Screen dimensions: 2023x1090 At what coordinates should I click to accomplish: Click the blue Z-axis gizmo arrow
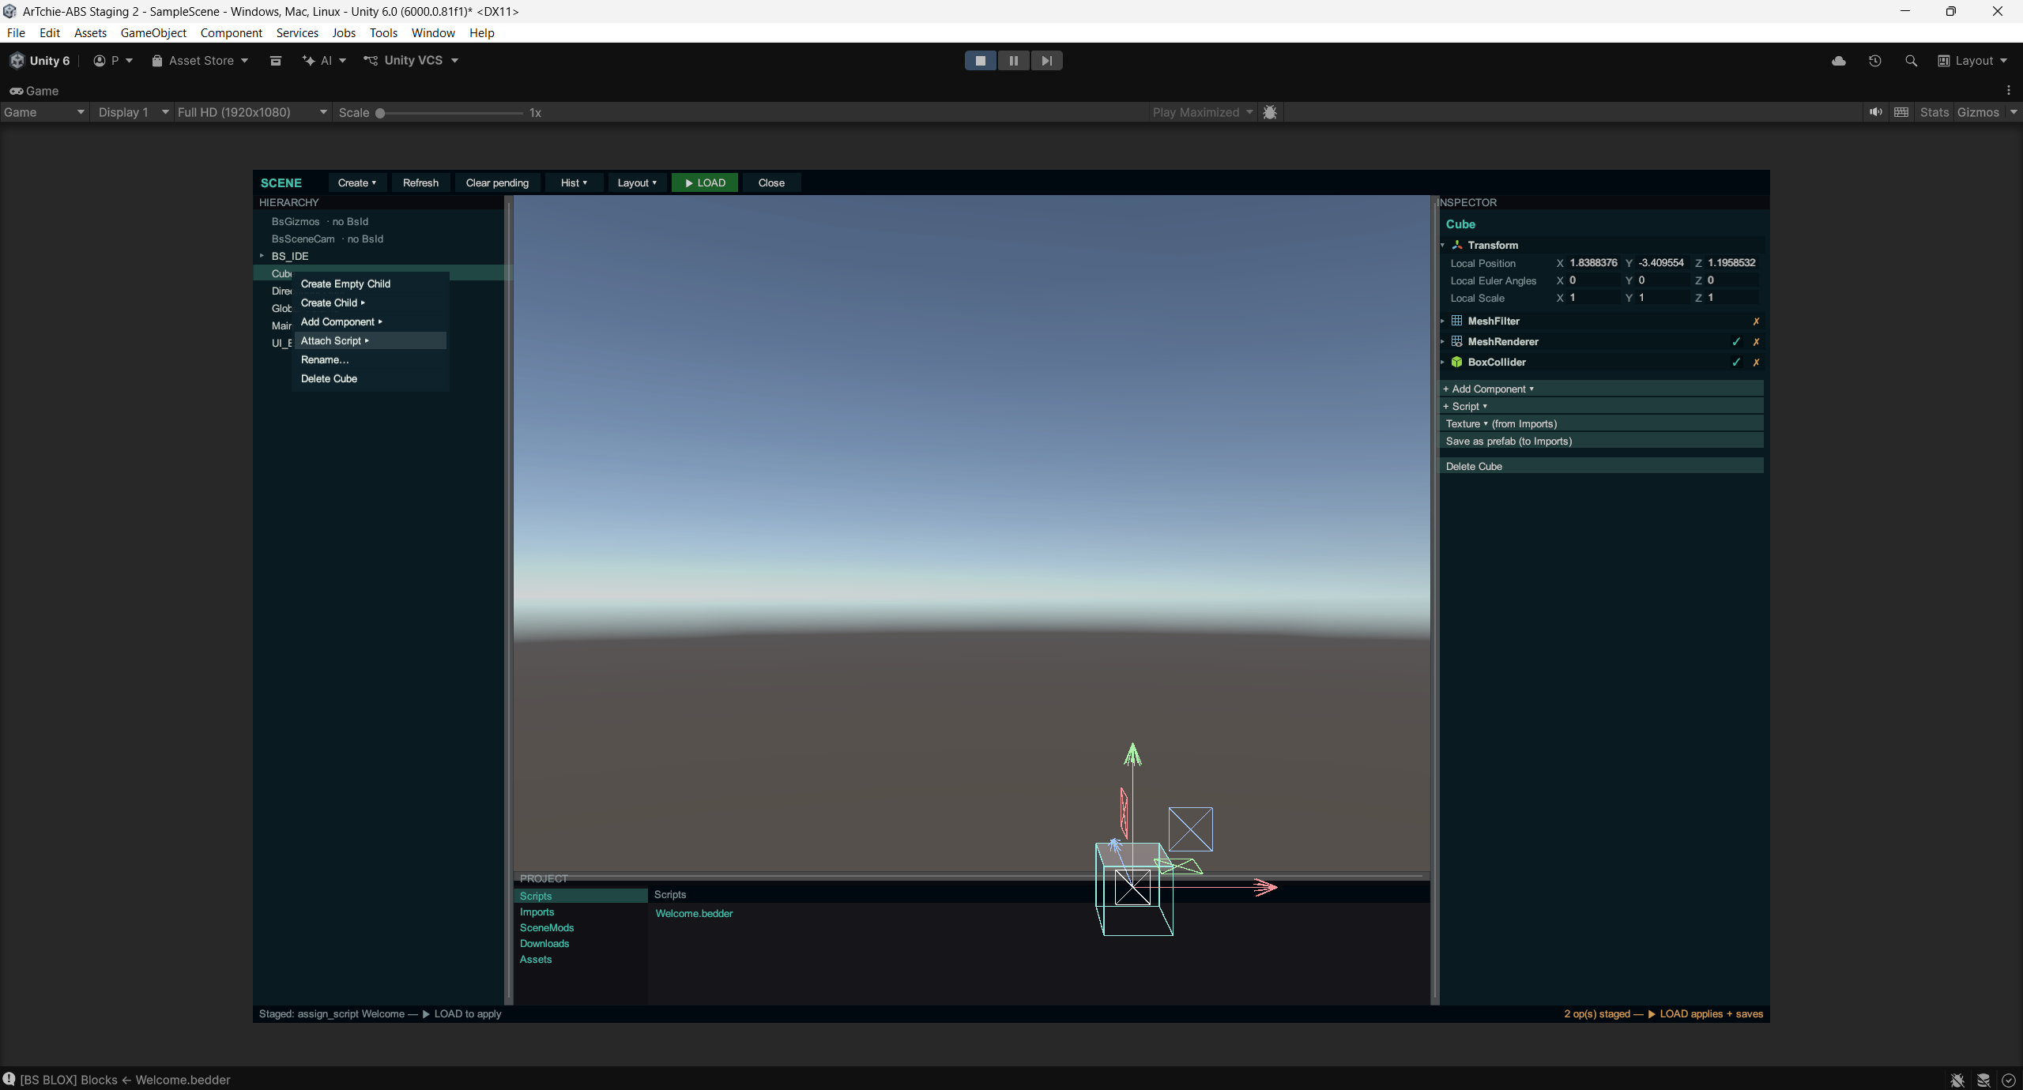click(1114, 845)
